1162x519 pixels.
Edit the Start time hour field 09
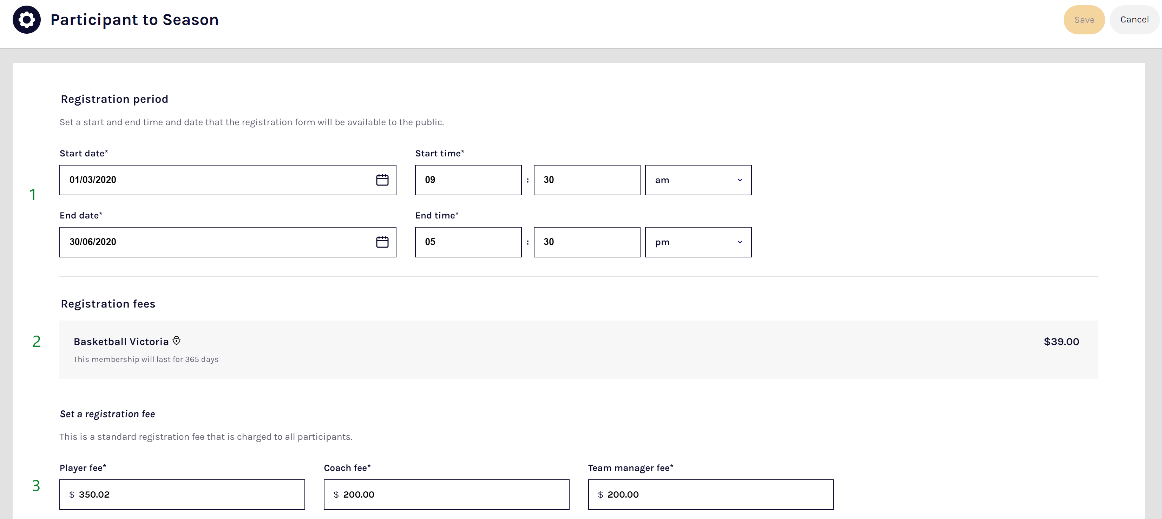point(468,180)
